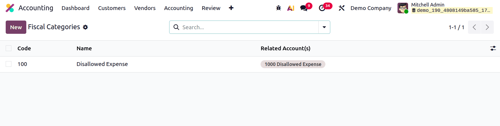500x126 pixels.
Task: Launch the AI assistant icon
Action: coord(291,8)
